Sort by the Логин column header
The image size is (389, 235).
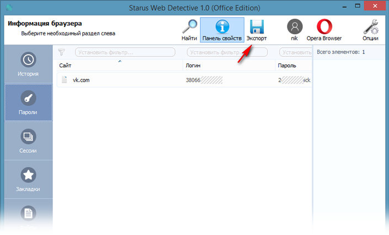(x=229, y=65)
